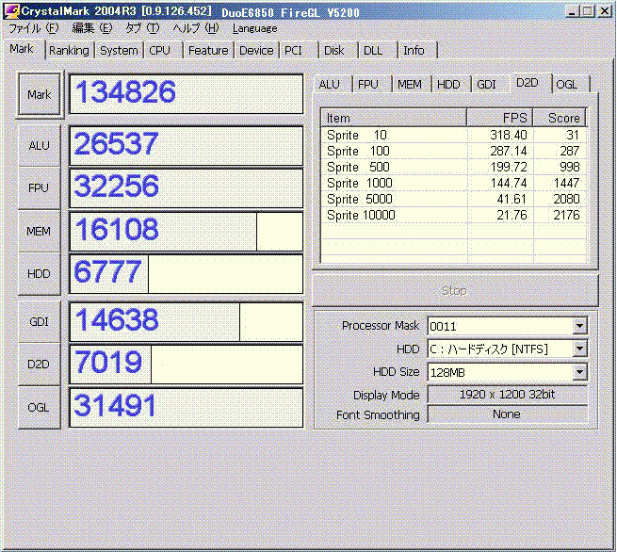Maximize the CrystalMark window
This screenshot has width=617, height=552.
[x=587, y=11]
